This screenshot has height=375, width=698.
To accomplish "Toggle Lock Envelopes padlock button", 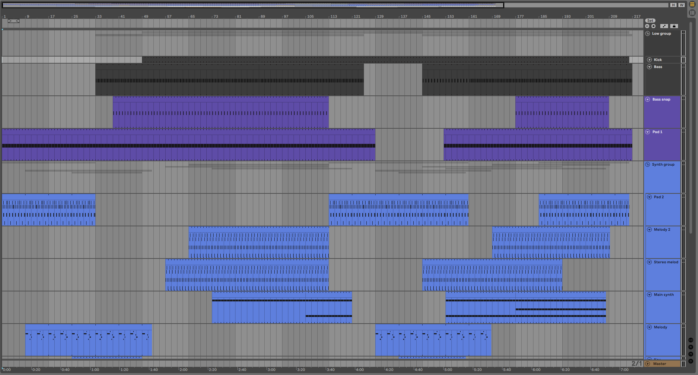I will 674,26.
